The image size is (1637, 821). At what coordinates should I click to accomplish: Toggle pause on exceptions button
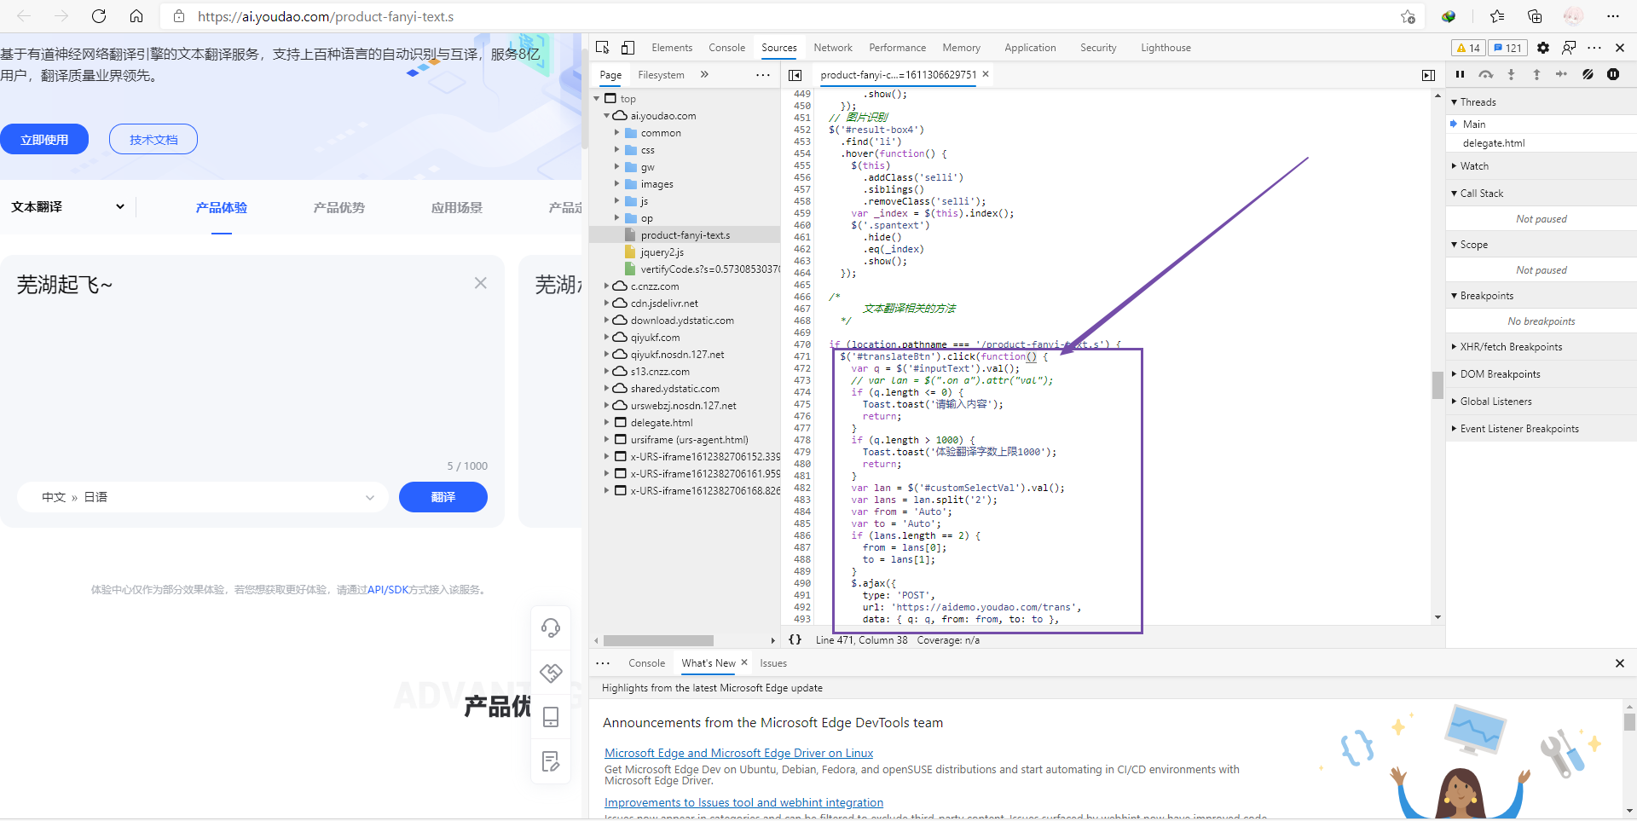coord(1613,74)
